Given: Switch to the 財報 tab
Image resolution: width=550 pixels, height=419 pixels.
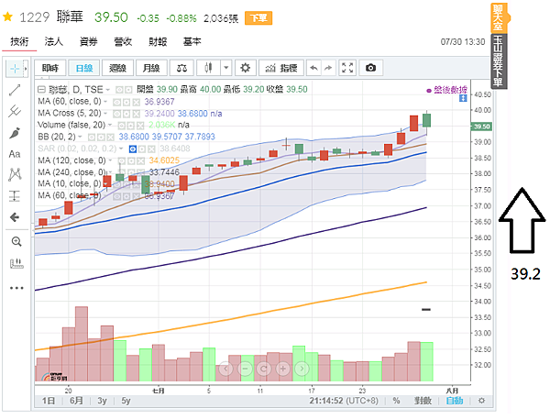Looking at the screenshot, I should pyautogui.click(x=158, y=41).
